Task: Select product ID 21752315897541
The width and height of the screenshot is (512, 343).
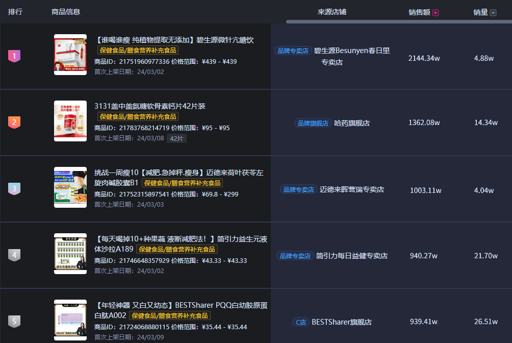Action: pos(144,194)
